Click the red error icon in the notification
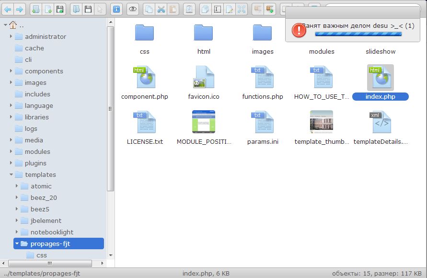Screen dimensions: 427x278 coord(299,30)
